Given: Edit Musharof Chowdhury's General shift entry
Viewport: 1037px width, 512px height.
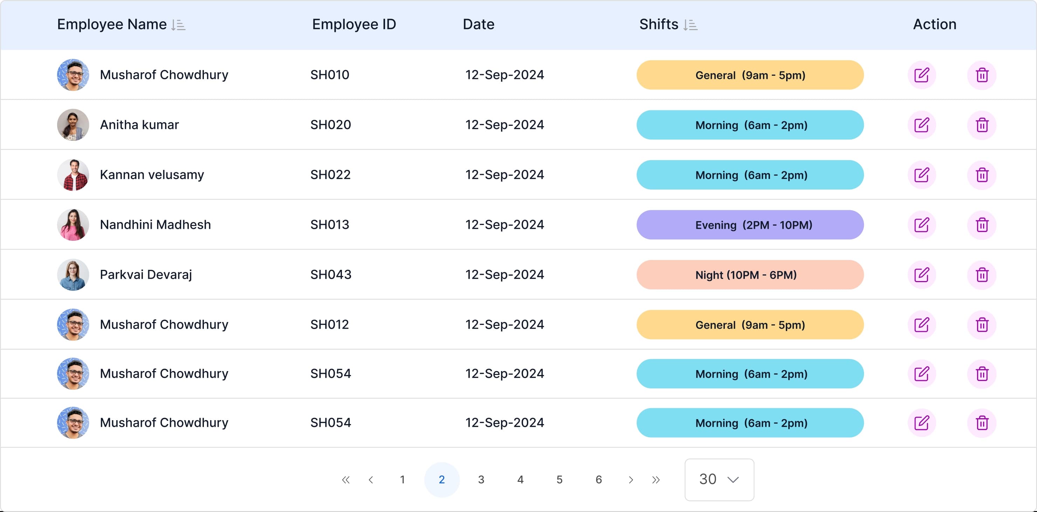Looking at the screenshot, I should [922, 75].
